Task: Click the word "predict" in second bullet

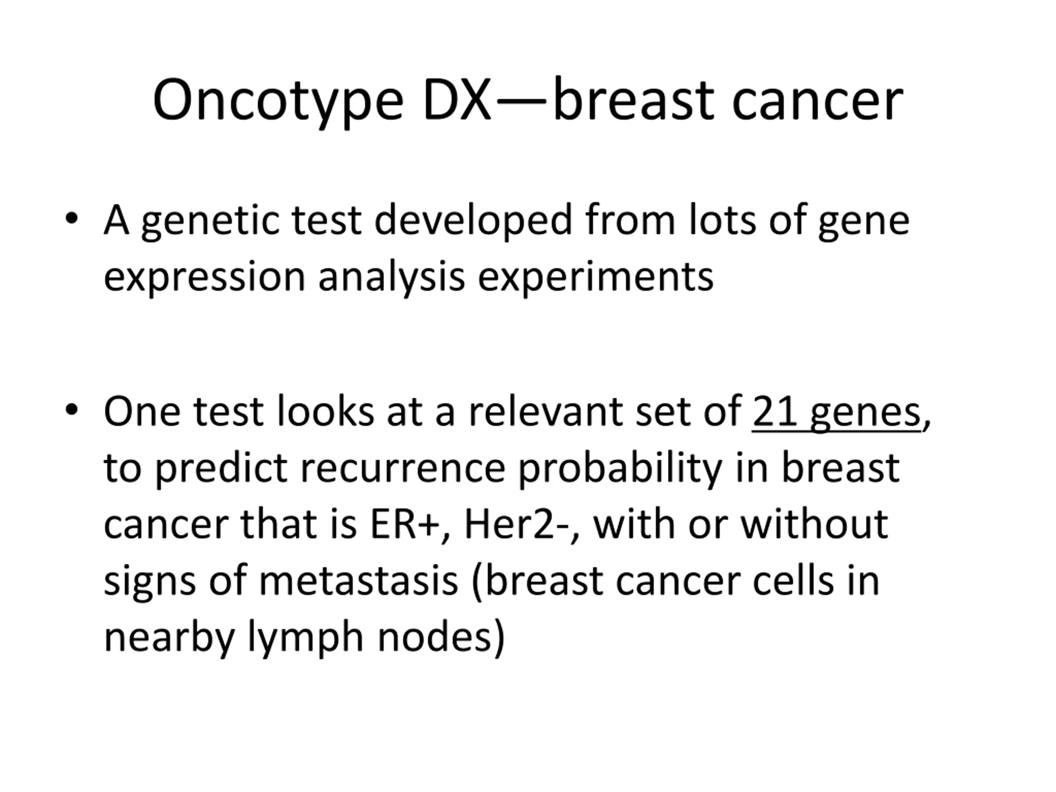Action: [x=222, y=469]
